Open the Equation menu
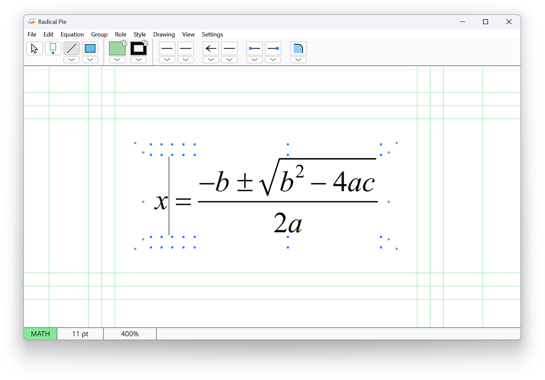 pyautogui.click(x=72, y=34)
